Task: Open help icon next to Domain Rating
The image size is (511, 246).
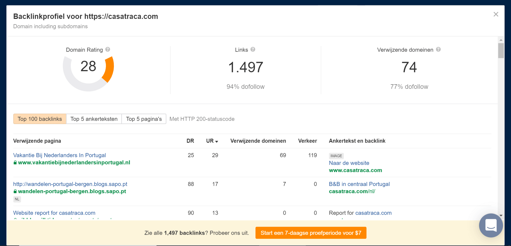Action: pos(108,49)
